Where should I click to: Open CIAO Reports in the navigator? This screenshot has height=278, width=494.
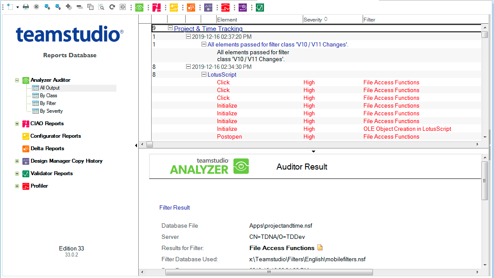pyautogui.click(x=47, y=124)
